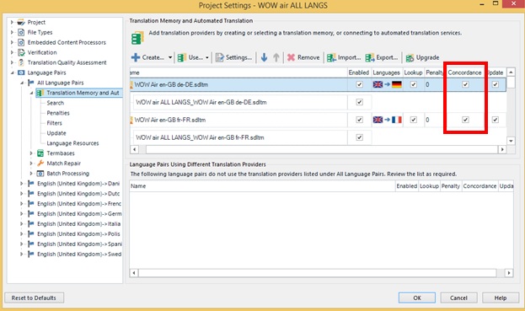Toggle Enabled for WOW air ALL LANGS de-DE sub-row

359,102
